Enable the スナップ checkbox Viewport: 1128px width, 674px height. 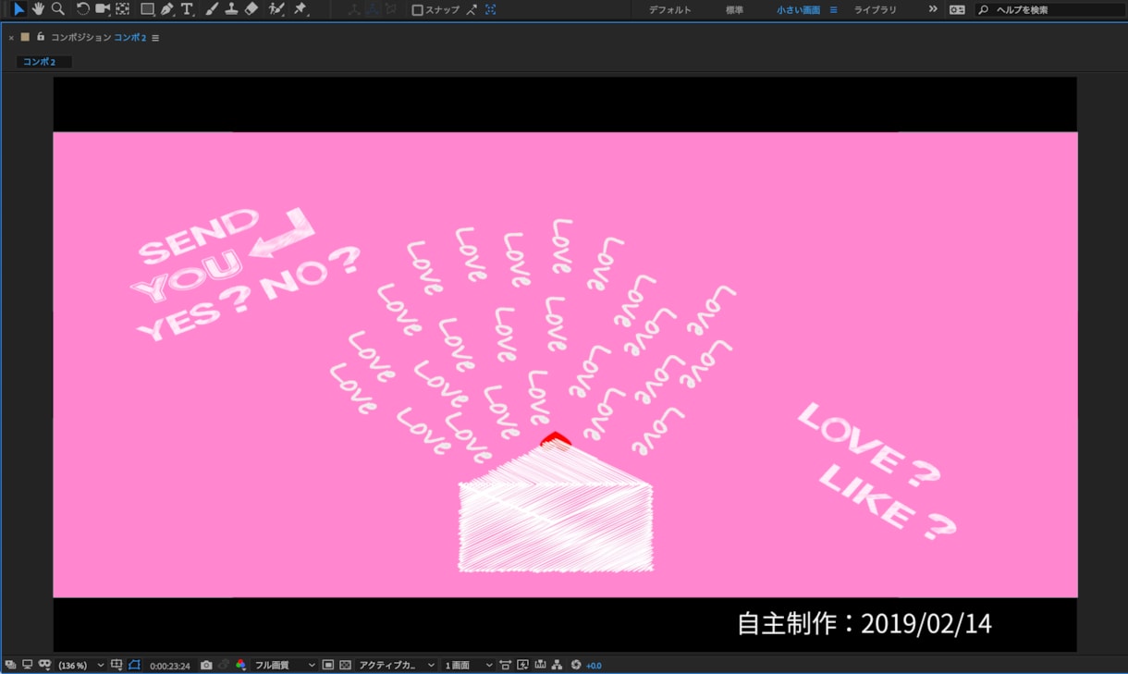coord(417,10)
